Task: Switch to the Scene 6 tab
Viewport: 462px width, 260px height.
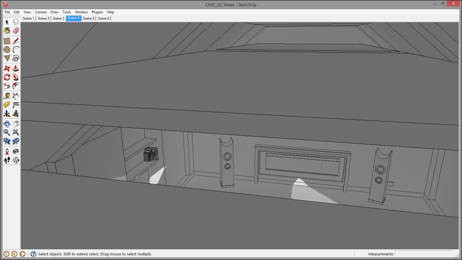Action: [103, 18]
